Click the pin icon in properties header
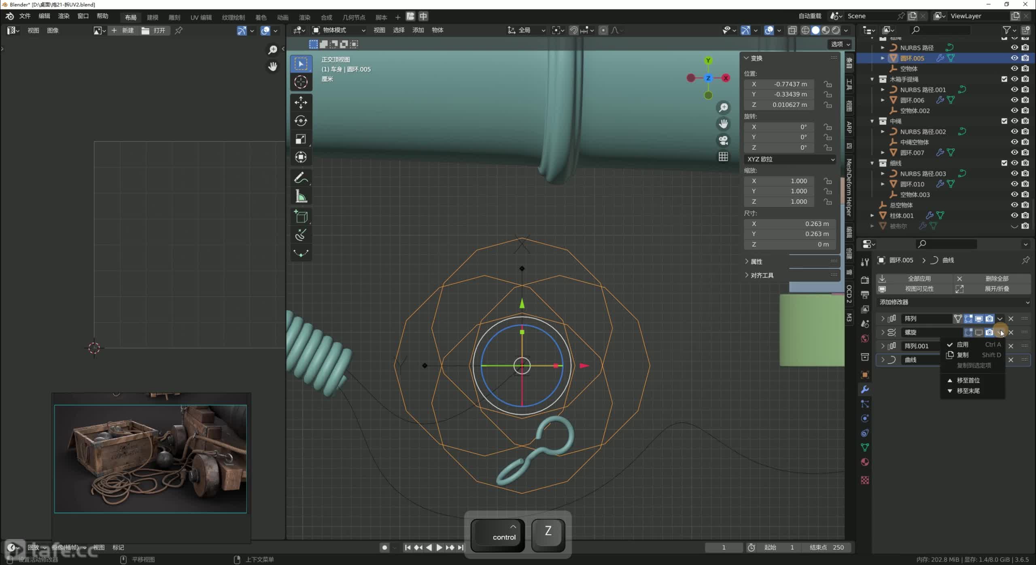Image resolution: width=1036 pixels, height=565 pixels. coord(1025,260)
